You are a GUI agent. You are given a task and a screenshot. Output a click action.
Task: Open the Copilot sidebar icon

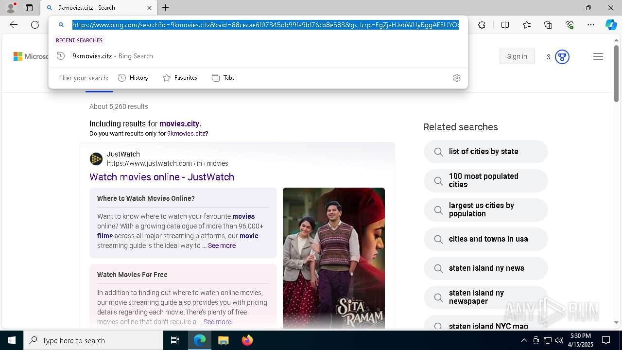click(x=611, y=25)
